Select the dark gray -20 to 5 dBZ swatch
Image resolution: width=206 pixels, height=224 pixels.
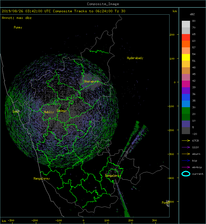coord(186,130)
